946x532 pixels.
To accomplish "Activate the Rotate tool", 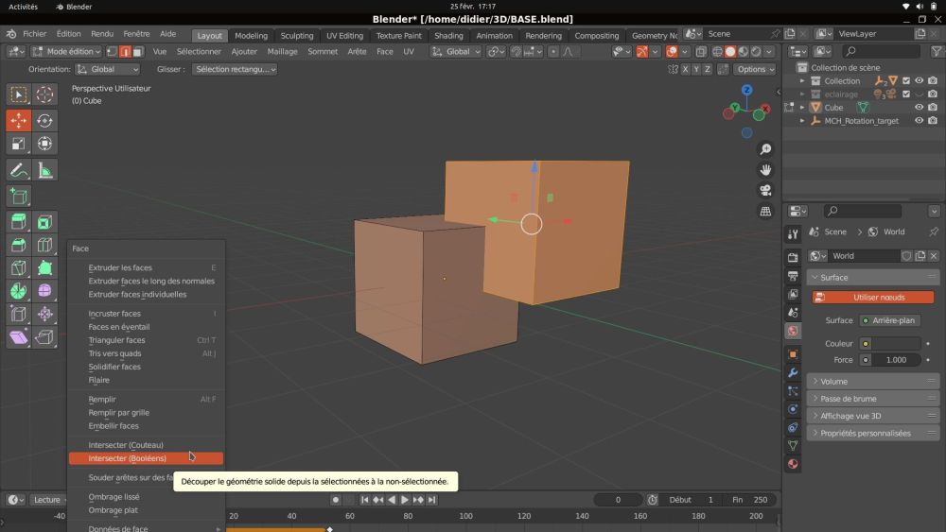I will [44, 121].
